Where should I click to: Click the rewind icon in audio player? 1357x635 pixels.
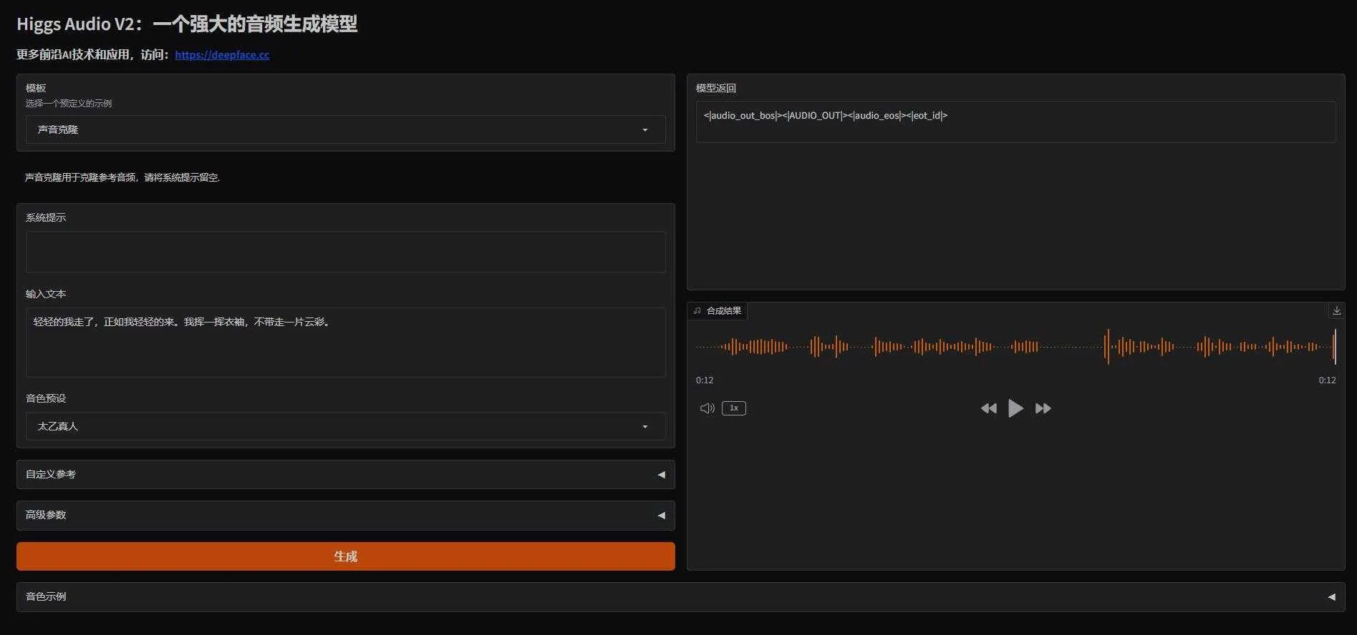988,408
